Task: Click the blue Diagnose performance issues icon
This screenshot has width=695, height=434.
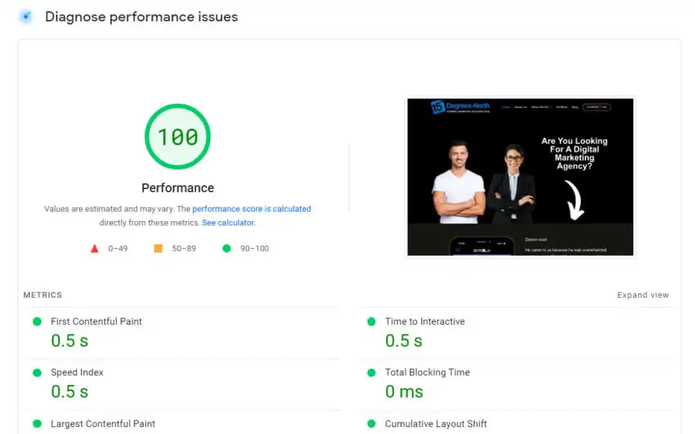Action: [x=26, y=17]
